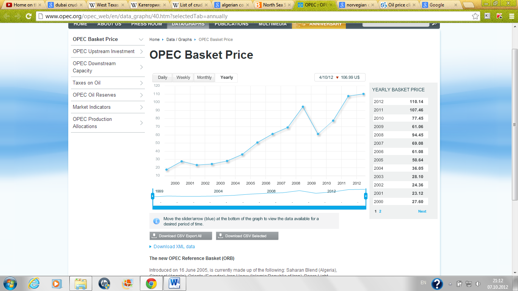Click the page vertical scrollbar

click(x=515, y=125)
